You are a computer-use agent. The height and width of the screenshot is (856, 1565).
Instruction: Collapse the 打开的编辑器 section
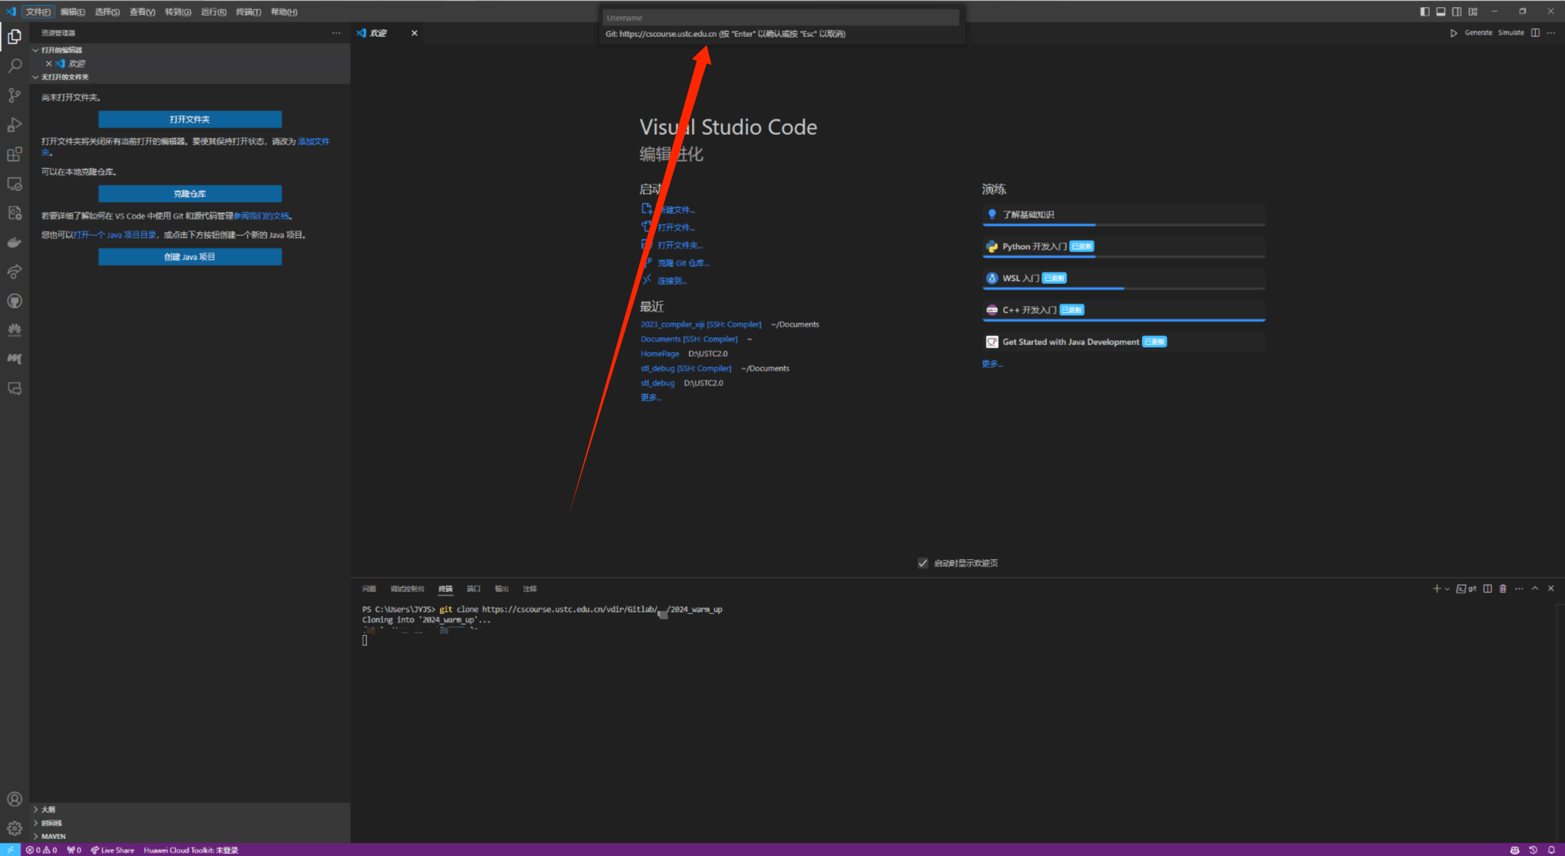coord(190,50)
